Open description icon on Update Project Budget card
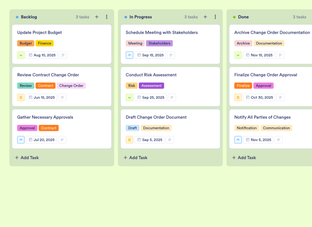This screenshot has width=312, height=227. 63,55
